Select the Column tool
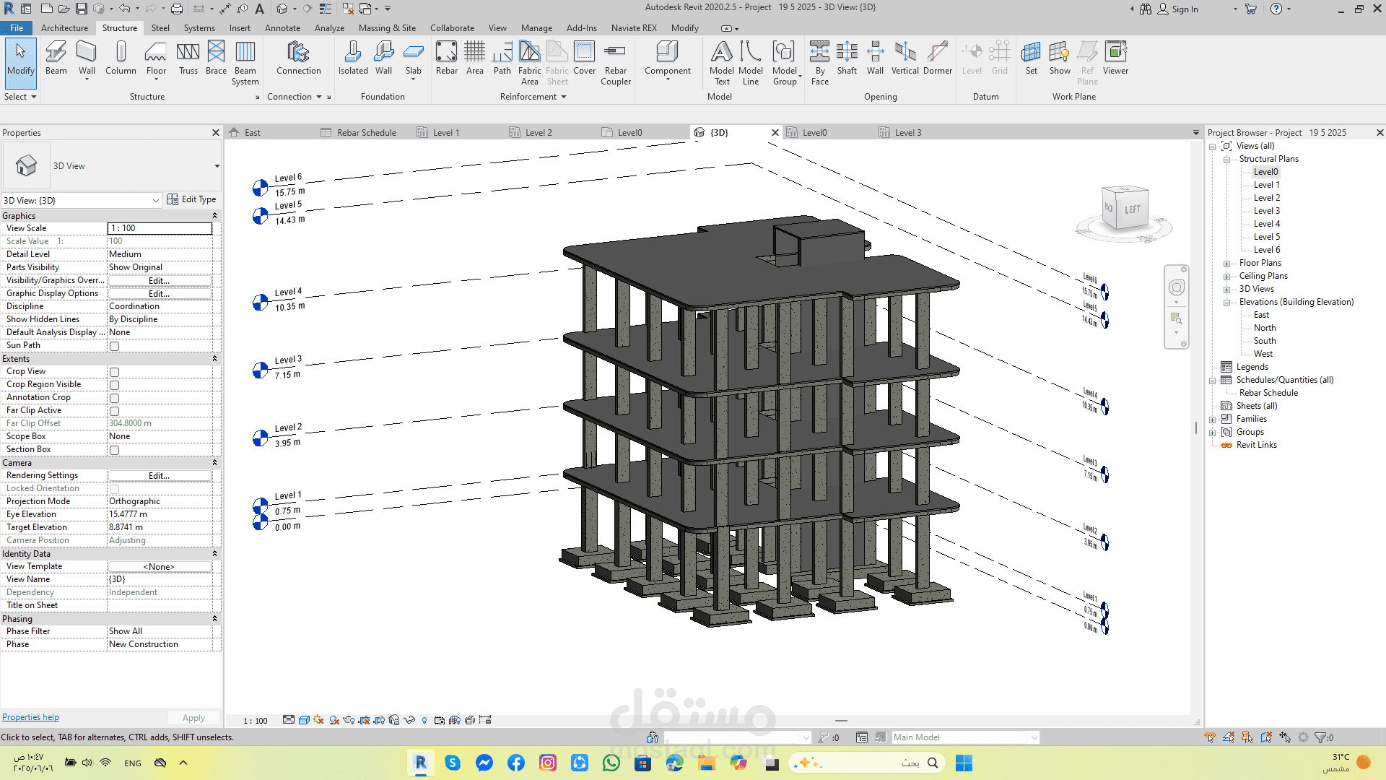The image size is (1386, 780). pyautogui.click(x=121, y=58)
